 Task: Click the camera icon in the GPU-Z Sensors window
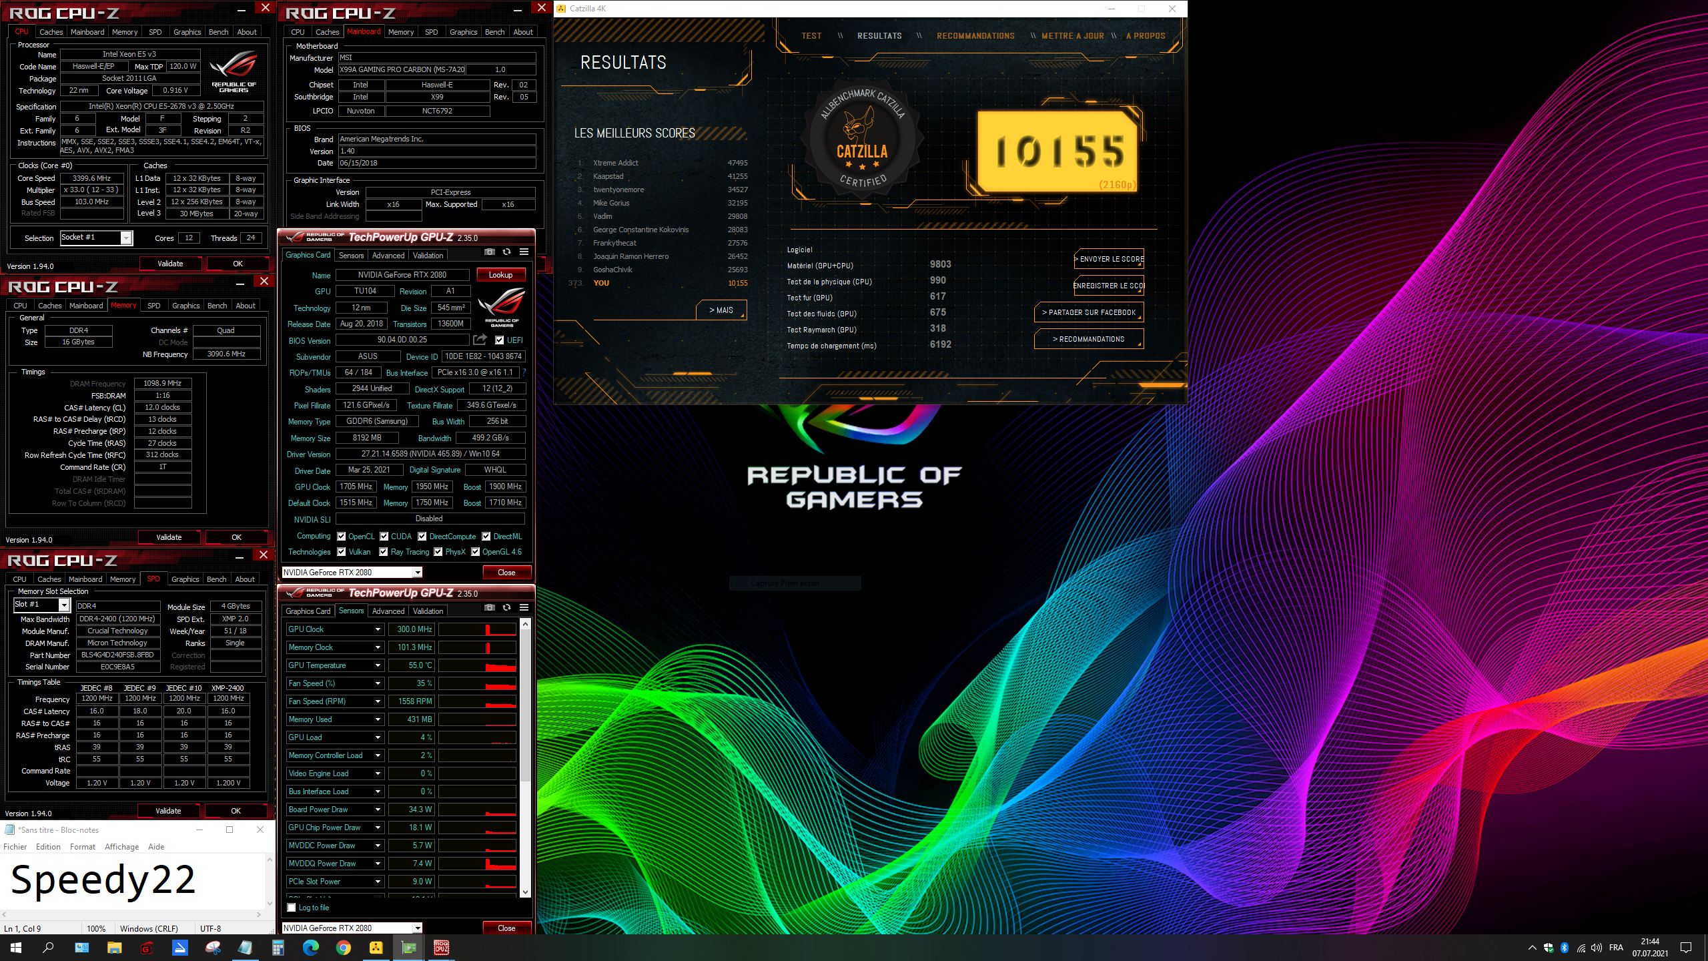[x=490, y=608]
